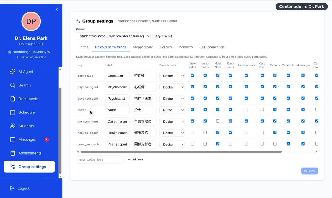Click the Add role button
The height and width of the screenshot is (198, 332).
(136, 160)
